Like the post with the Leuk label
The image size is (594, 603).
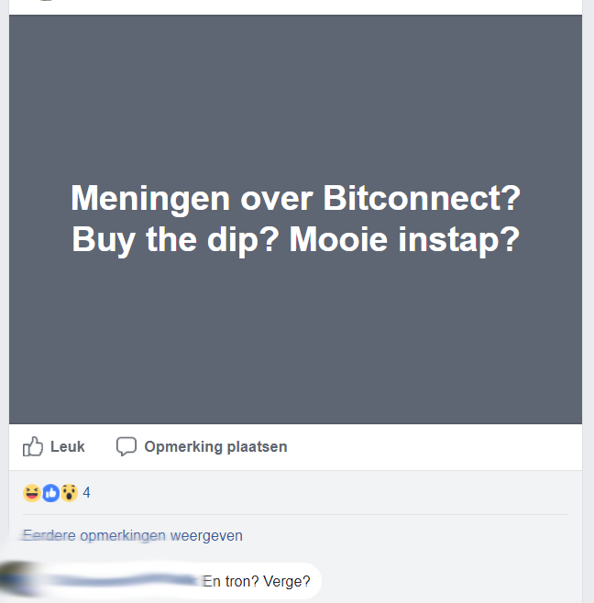67,446
